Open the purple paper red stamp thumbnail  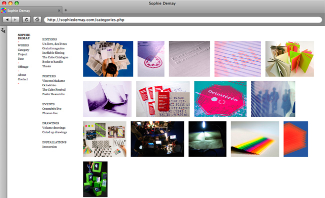tap(151, 59)
